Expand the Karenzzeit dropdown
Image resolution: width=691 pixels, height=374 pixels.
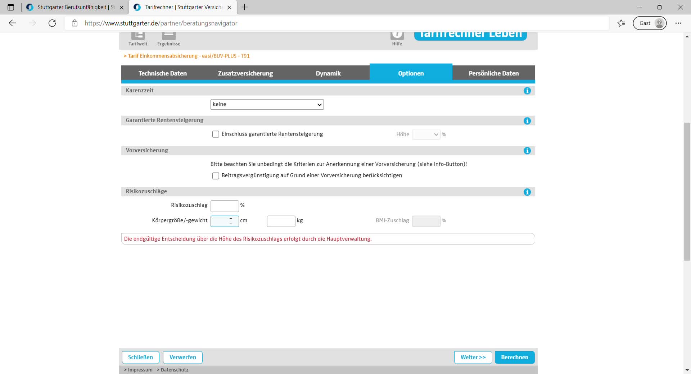point(267,105)
